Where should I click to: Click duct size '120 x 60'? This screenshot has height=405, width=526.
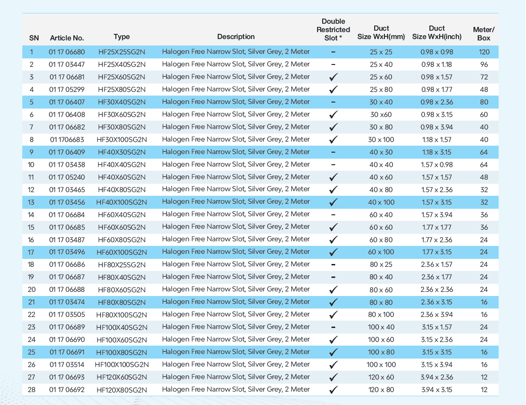point(381,377)
